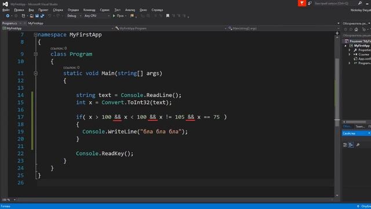Viewport: 371px width, 209px height.
Task: Click the Undo arrow icon
Action: (49, 16)
